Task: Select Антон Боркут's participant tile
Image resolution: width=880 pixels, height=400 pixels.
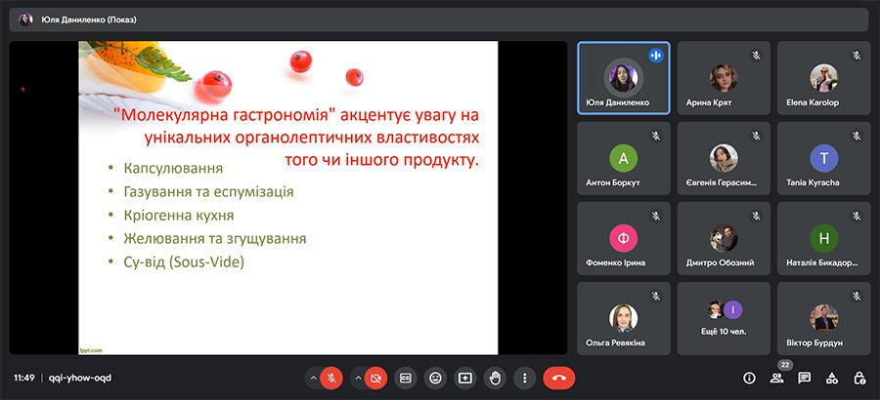Action: (x=624, y=159)
